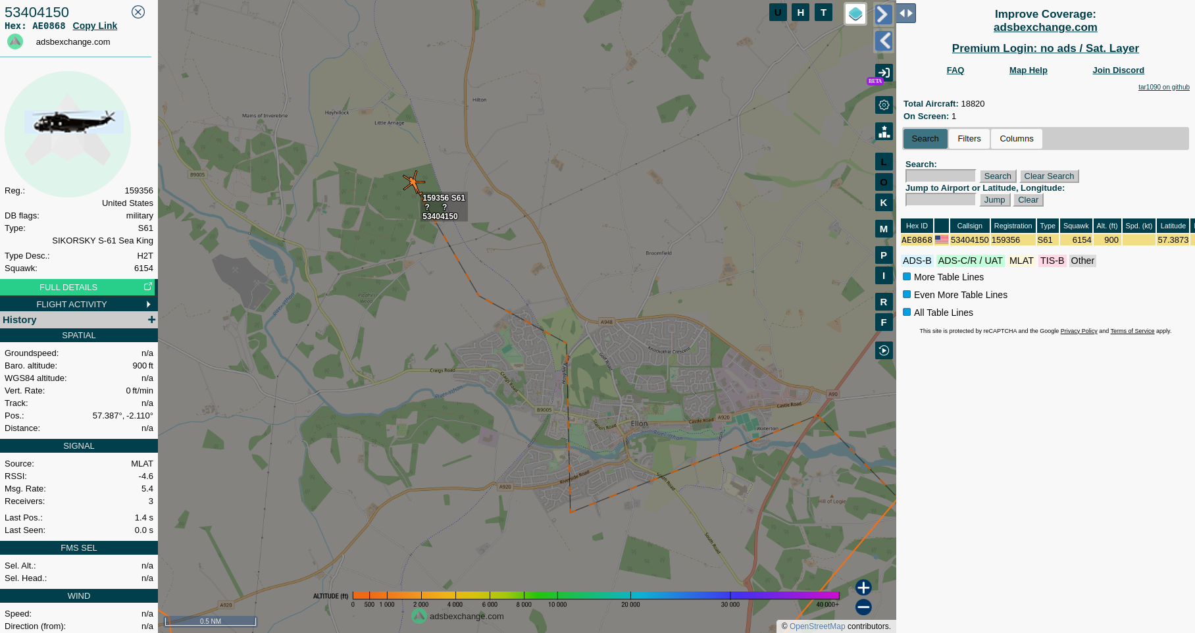1195x633 pixels.
Task: Sort table by Squawk column
Action: click(1076, 226)
